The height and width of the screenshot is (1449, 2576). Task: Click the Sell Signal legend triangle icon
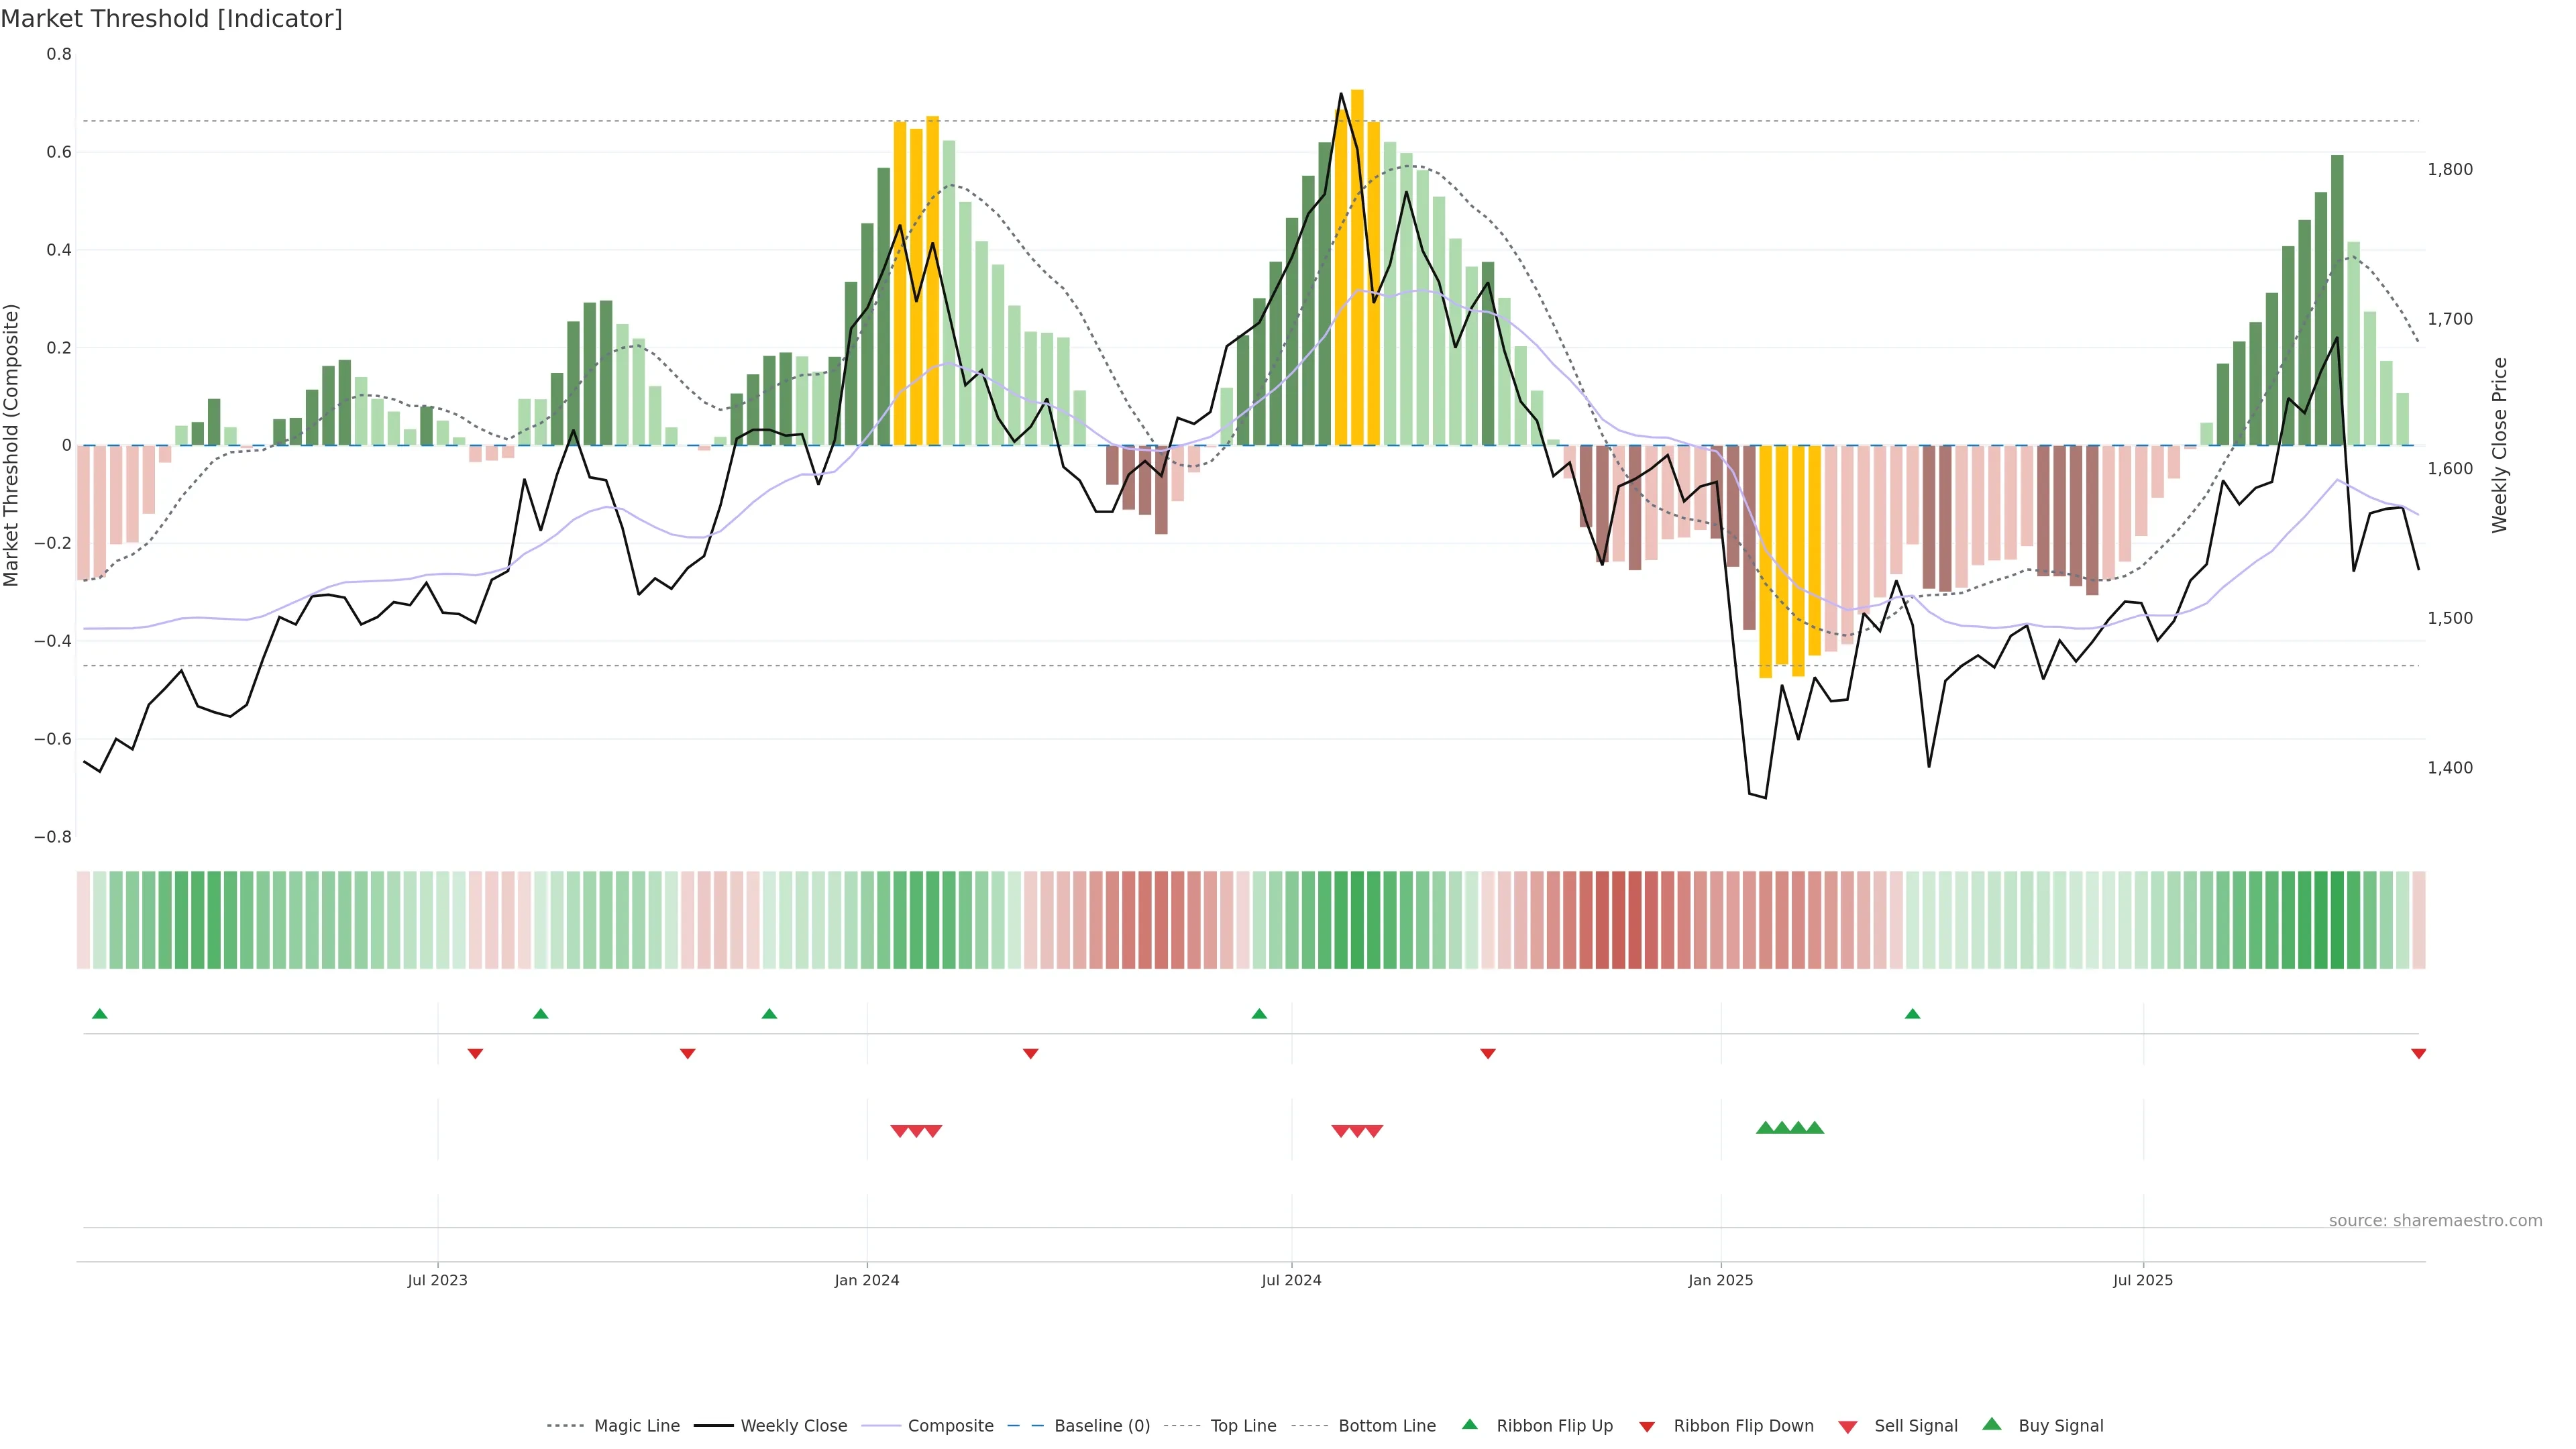1848,1427
